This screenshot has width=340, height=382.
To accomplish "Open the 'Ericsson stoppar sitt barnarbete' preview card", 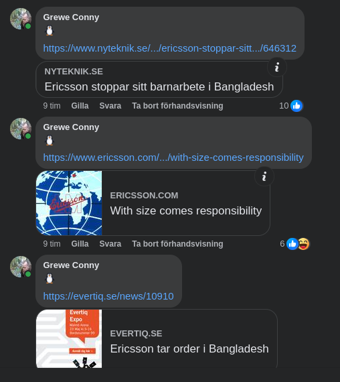I will [x=159, y=80].
